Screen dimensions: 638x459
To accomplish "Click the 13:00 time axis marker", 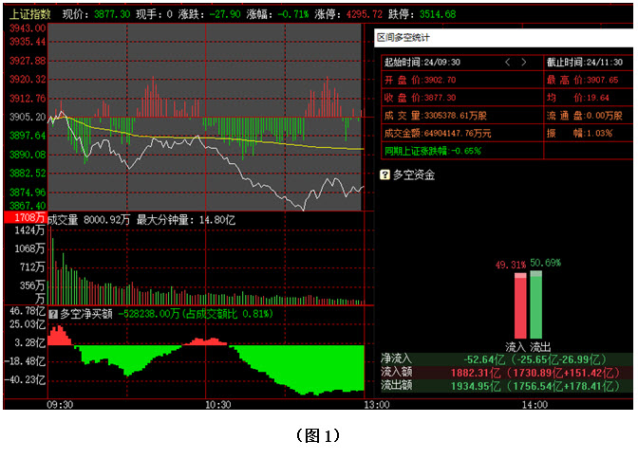I will [x=376, y=405].
